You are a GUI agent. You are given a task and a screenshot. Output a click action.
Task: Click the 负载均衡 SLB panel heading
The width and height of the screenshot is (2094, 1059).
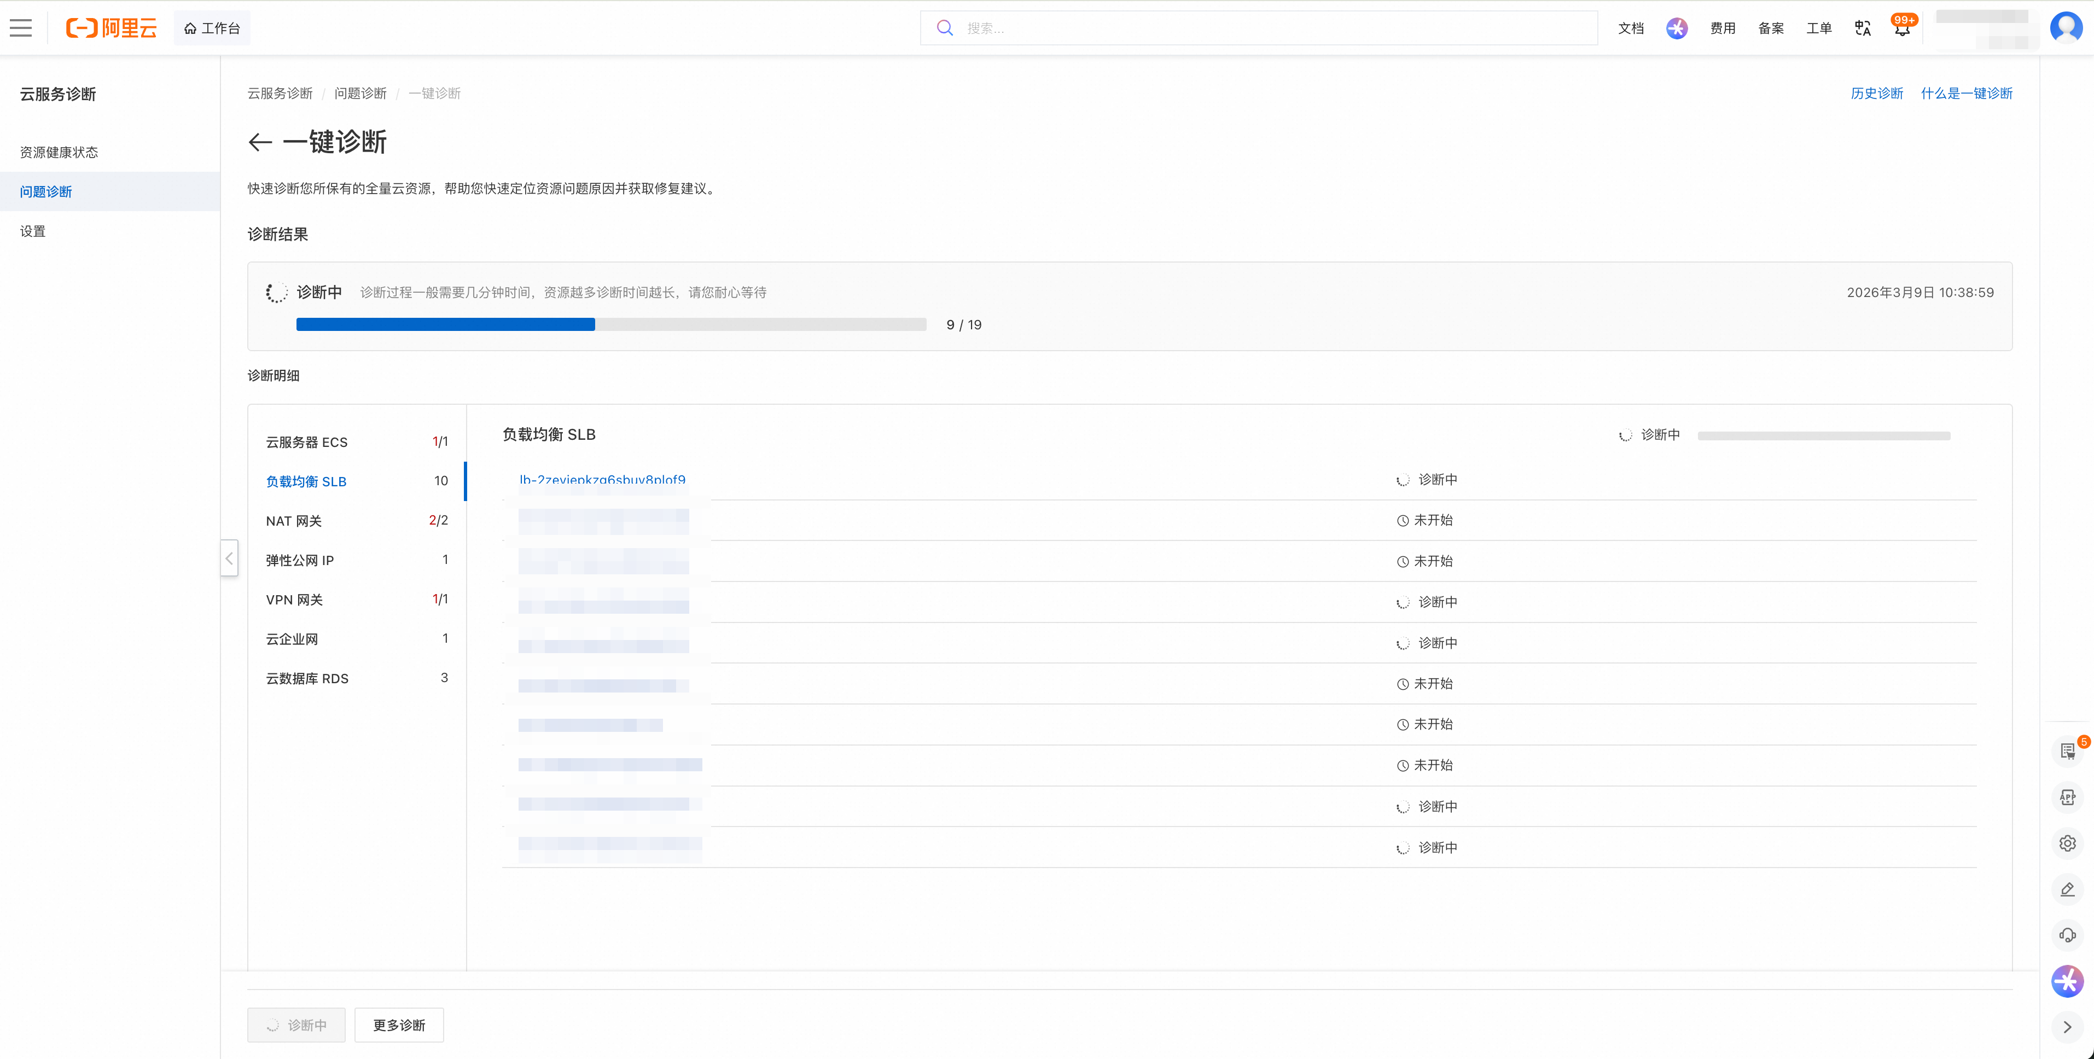[x=549, y=435]
